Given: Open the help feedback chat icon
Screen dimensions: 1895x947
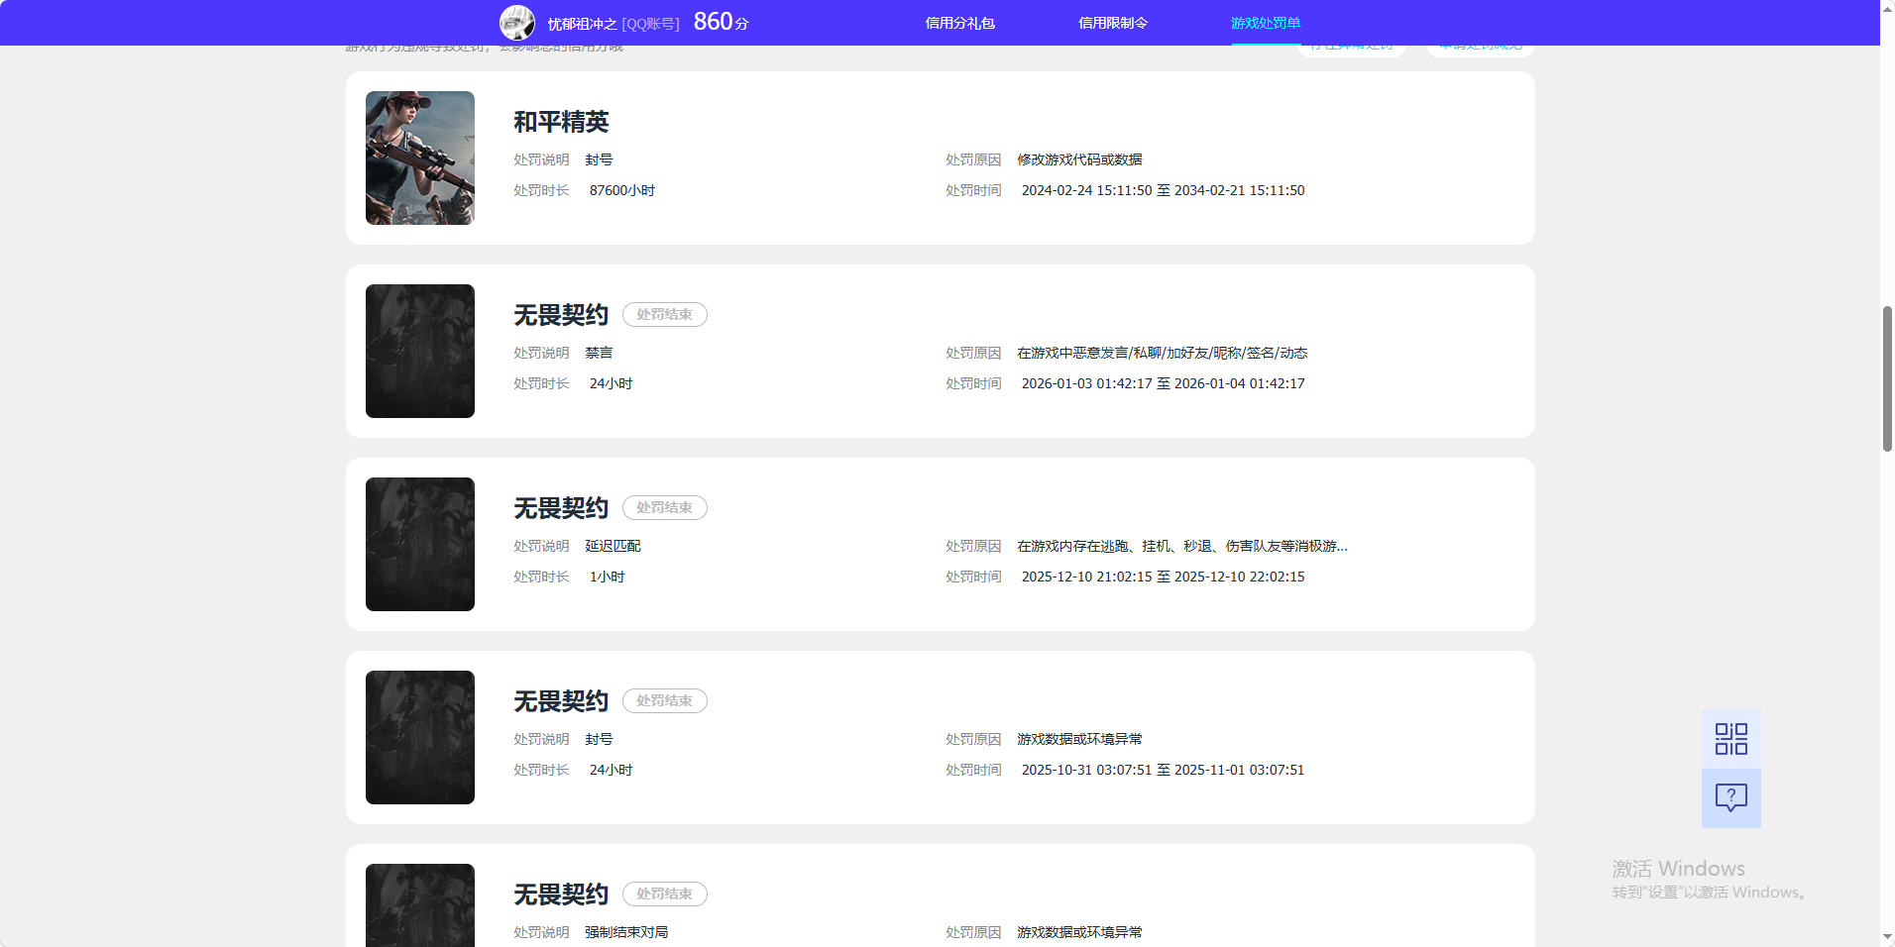Looking at the screenshot, I should click(1730, 798).
